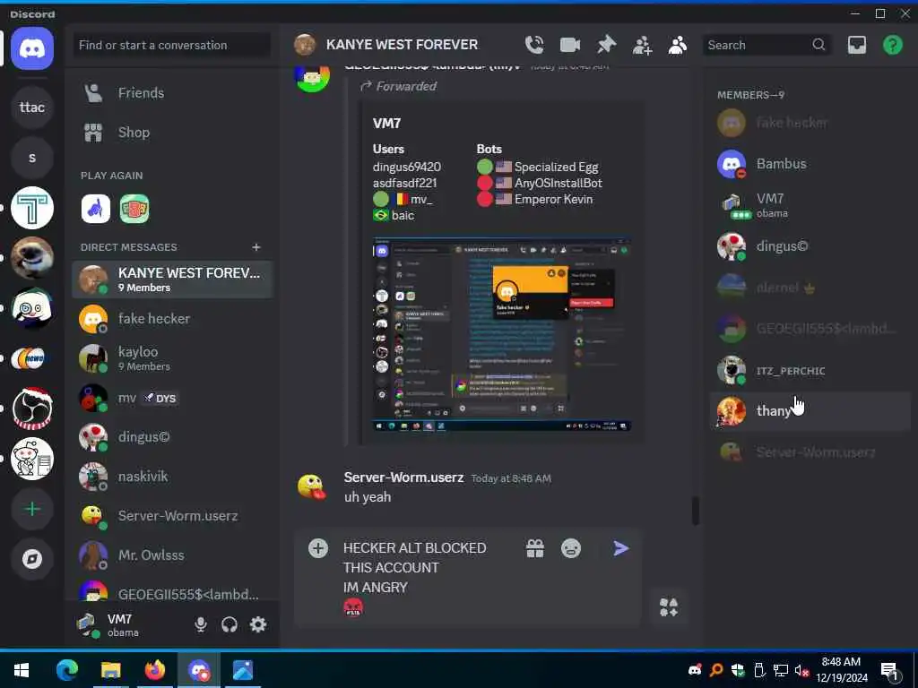Mute the microphone
This screenshot has height=688, width=918.
[x=201, y=624]
